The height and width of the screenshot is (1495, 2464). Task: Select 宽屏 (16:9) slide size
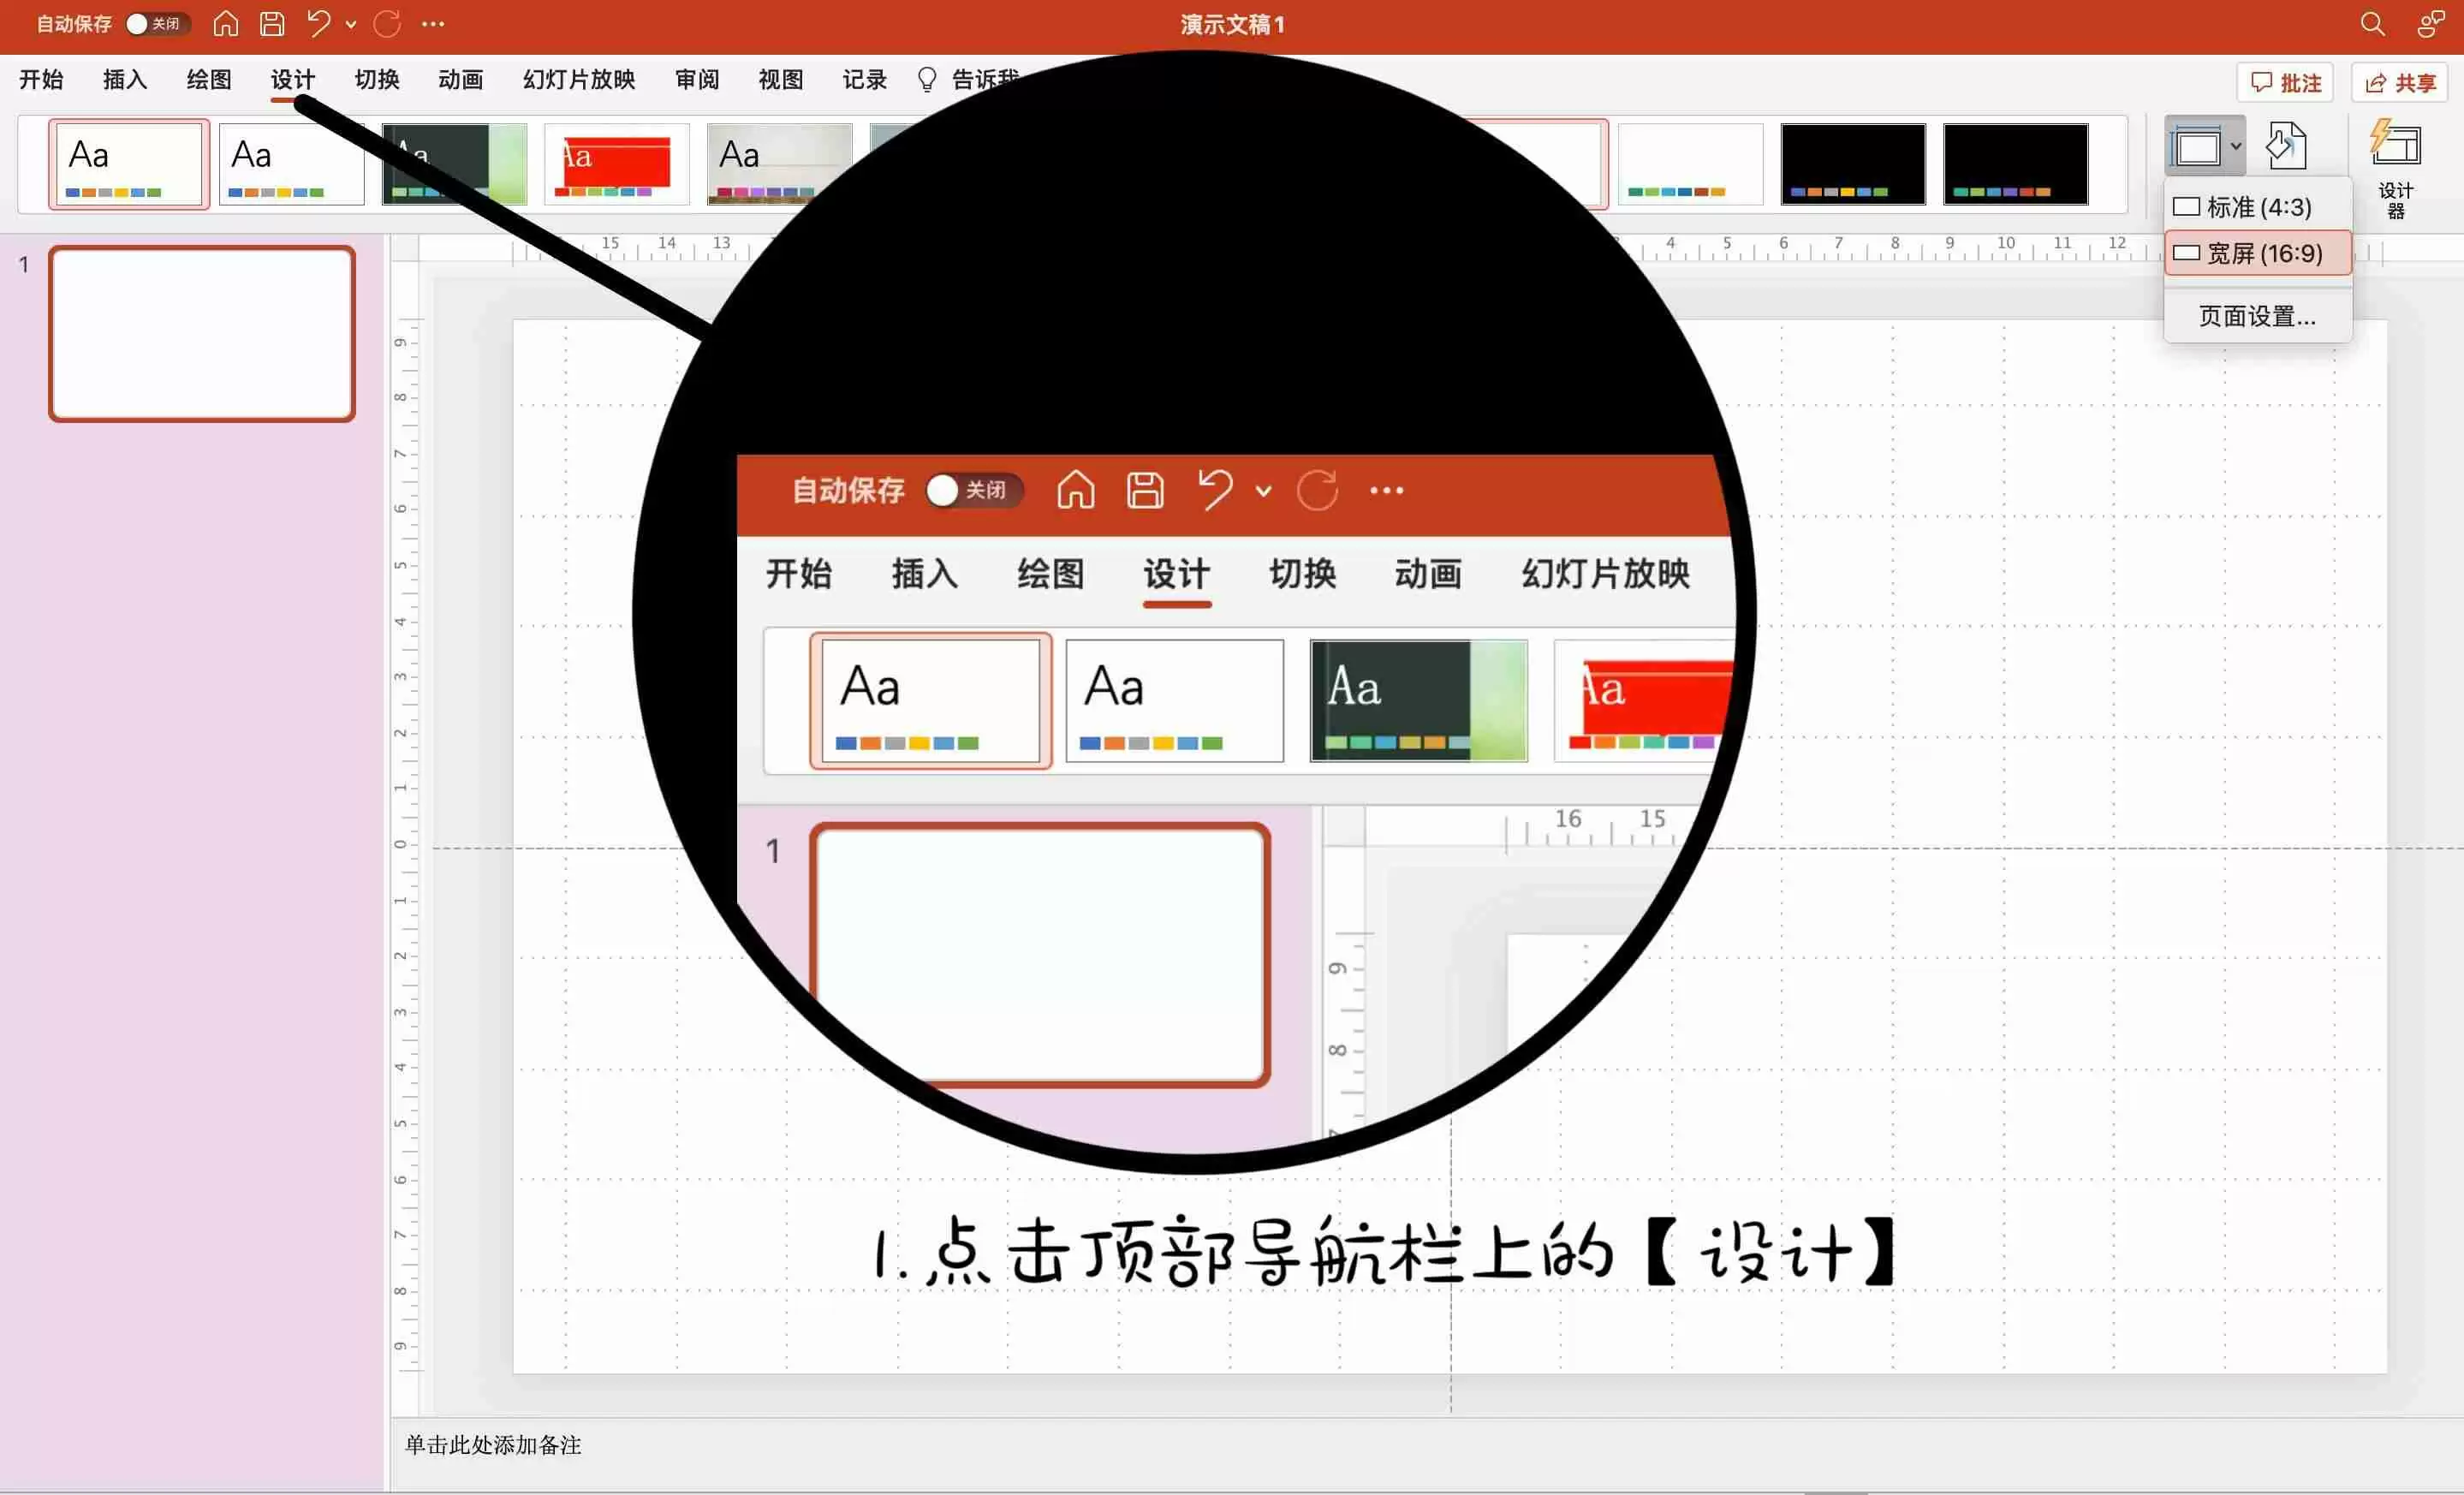click(2257, 253)
